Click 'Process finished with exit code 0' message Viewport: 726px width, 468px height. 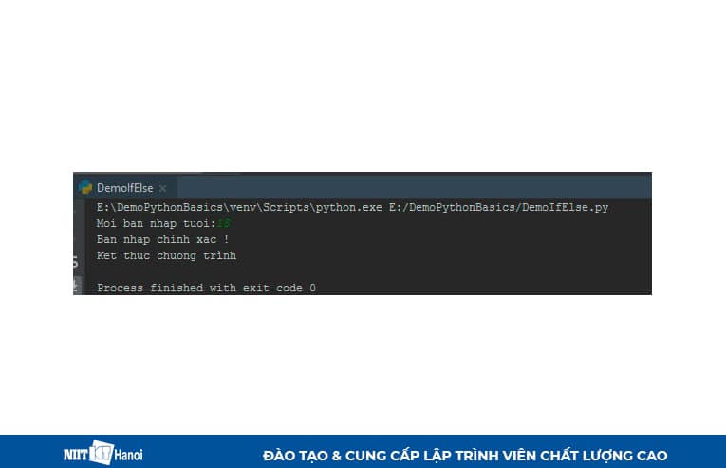(x=206, y=288)
